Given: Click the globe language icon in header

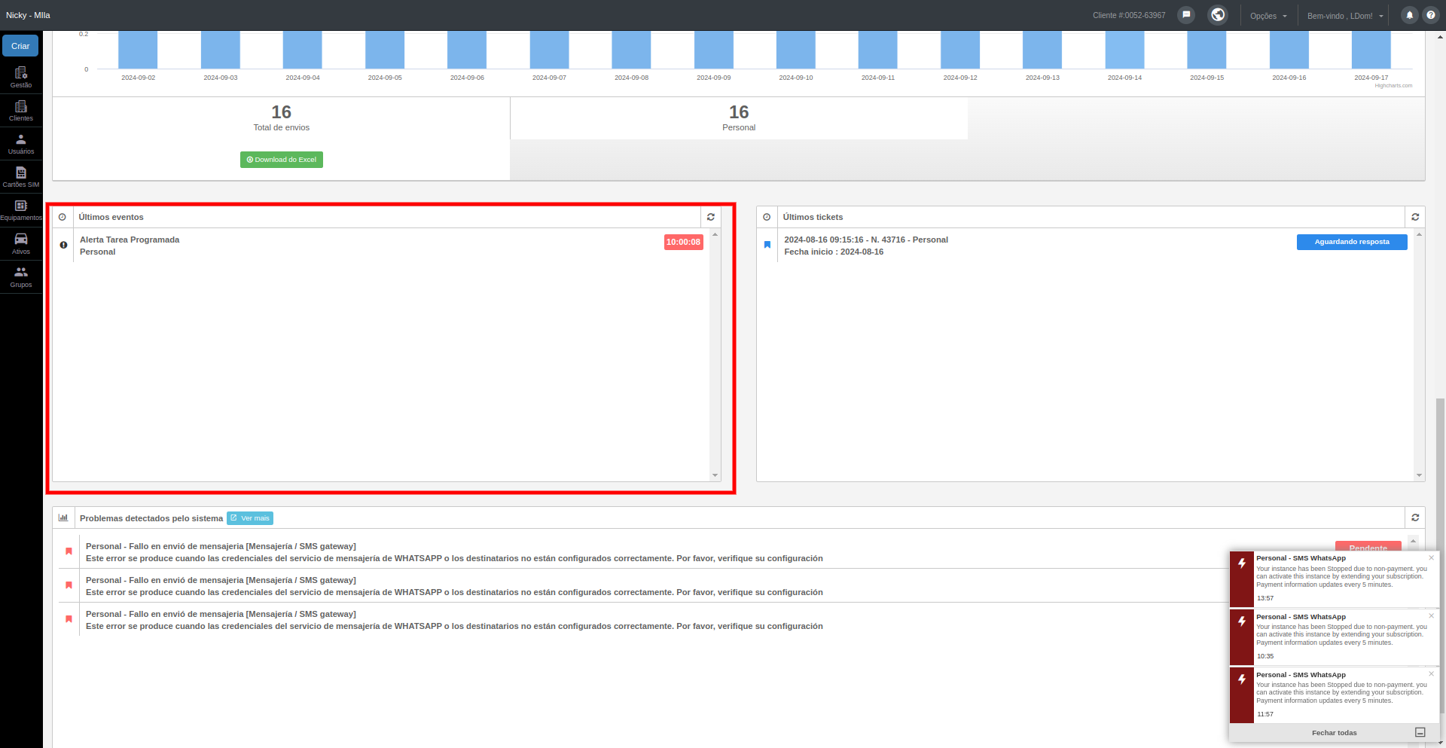Looking at the screenshot, I should coord(1218,15).
